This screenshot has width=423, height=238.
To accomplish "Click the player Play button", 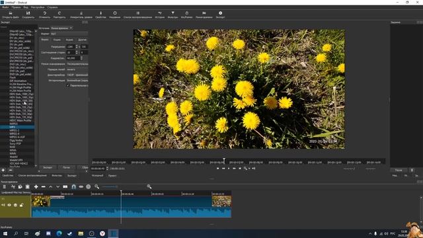I will point(229,169).
